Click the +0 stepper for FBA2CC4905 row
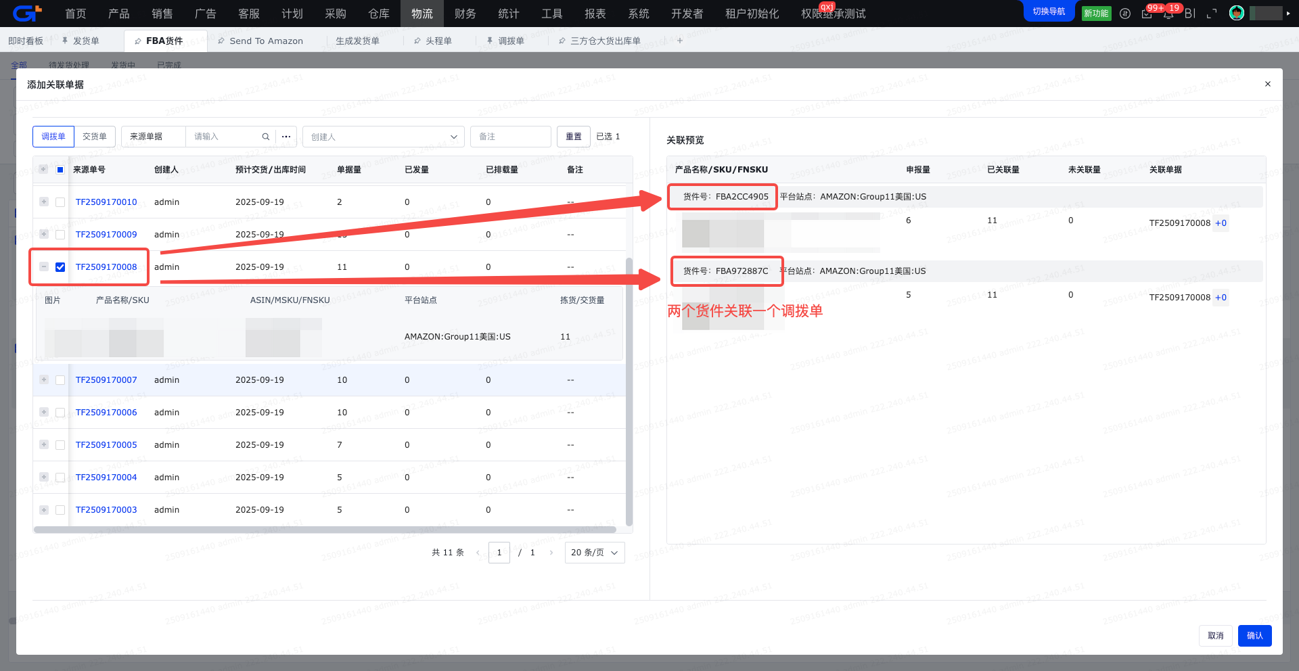The width and height of the screenshot is (1299, 671). (1221, 223)
